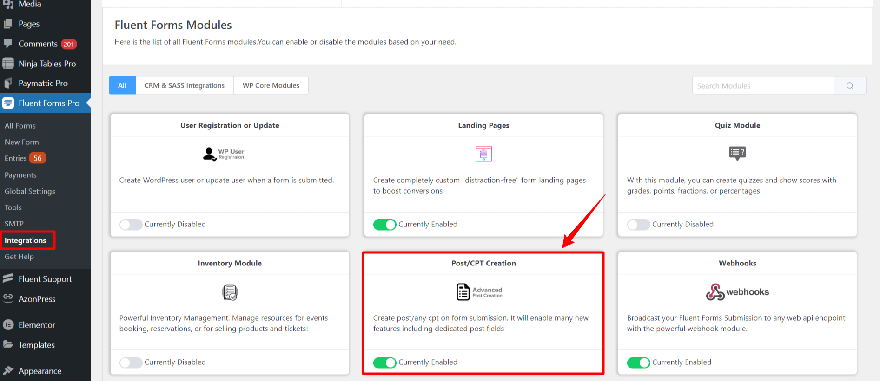The height and width of the screenshot is (381, 880).
Task: Click the Landing Pages module icon
Action: (483, 154)
